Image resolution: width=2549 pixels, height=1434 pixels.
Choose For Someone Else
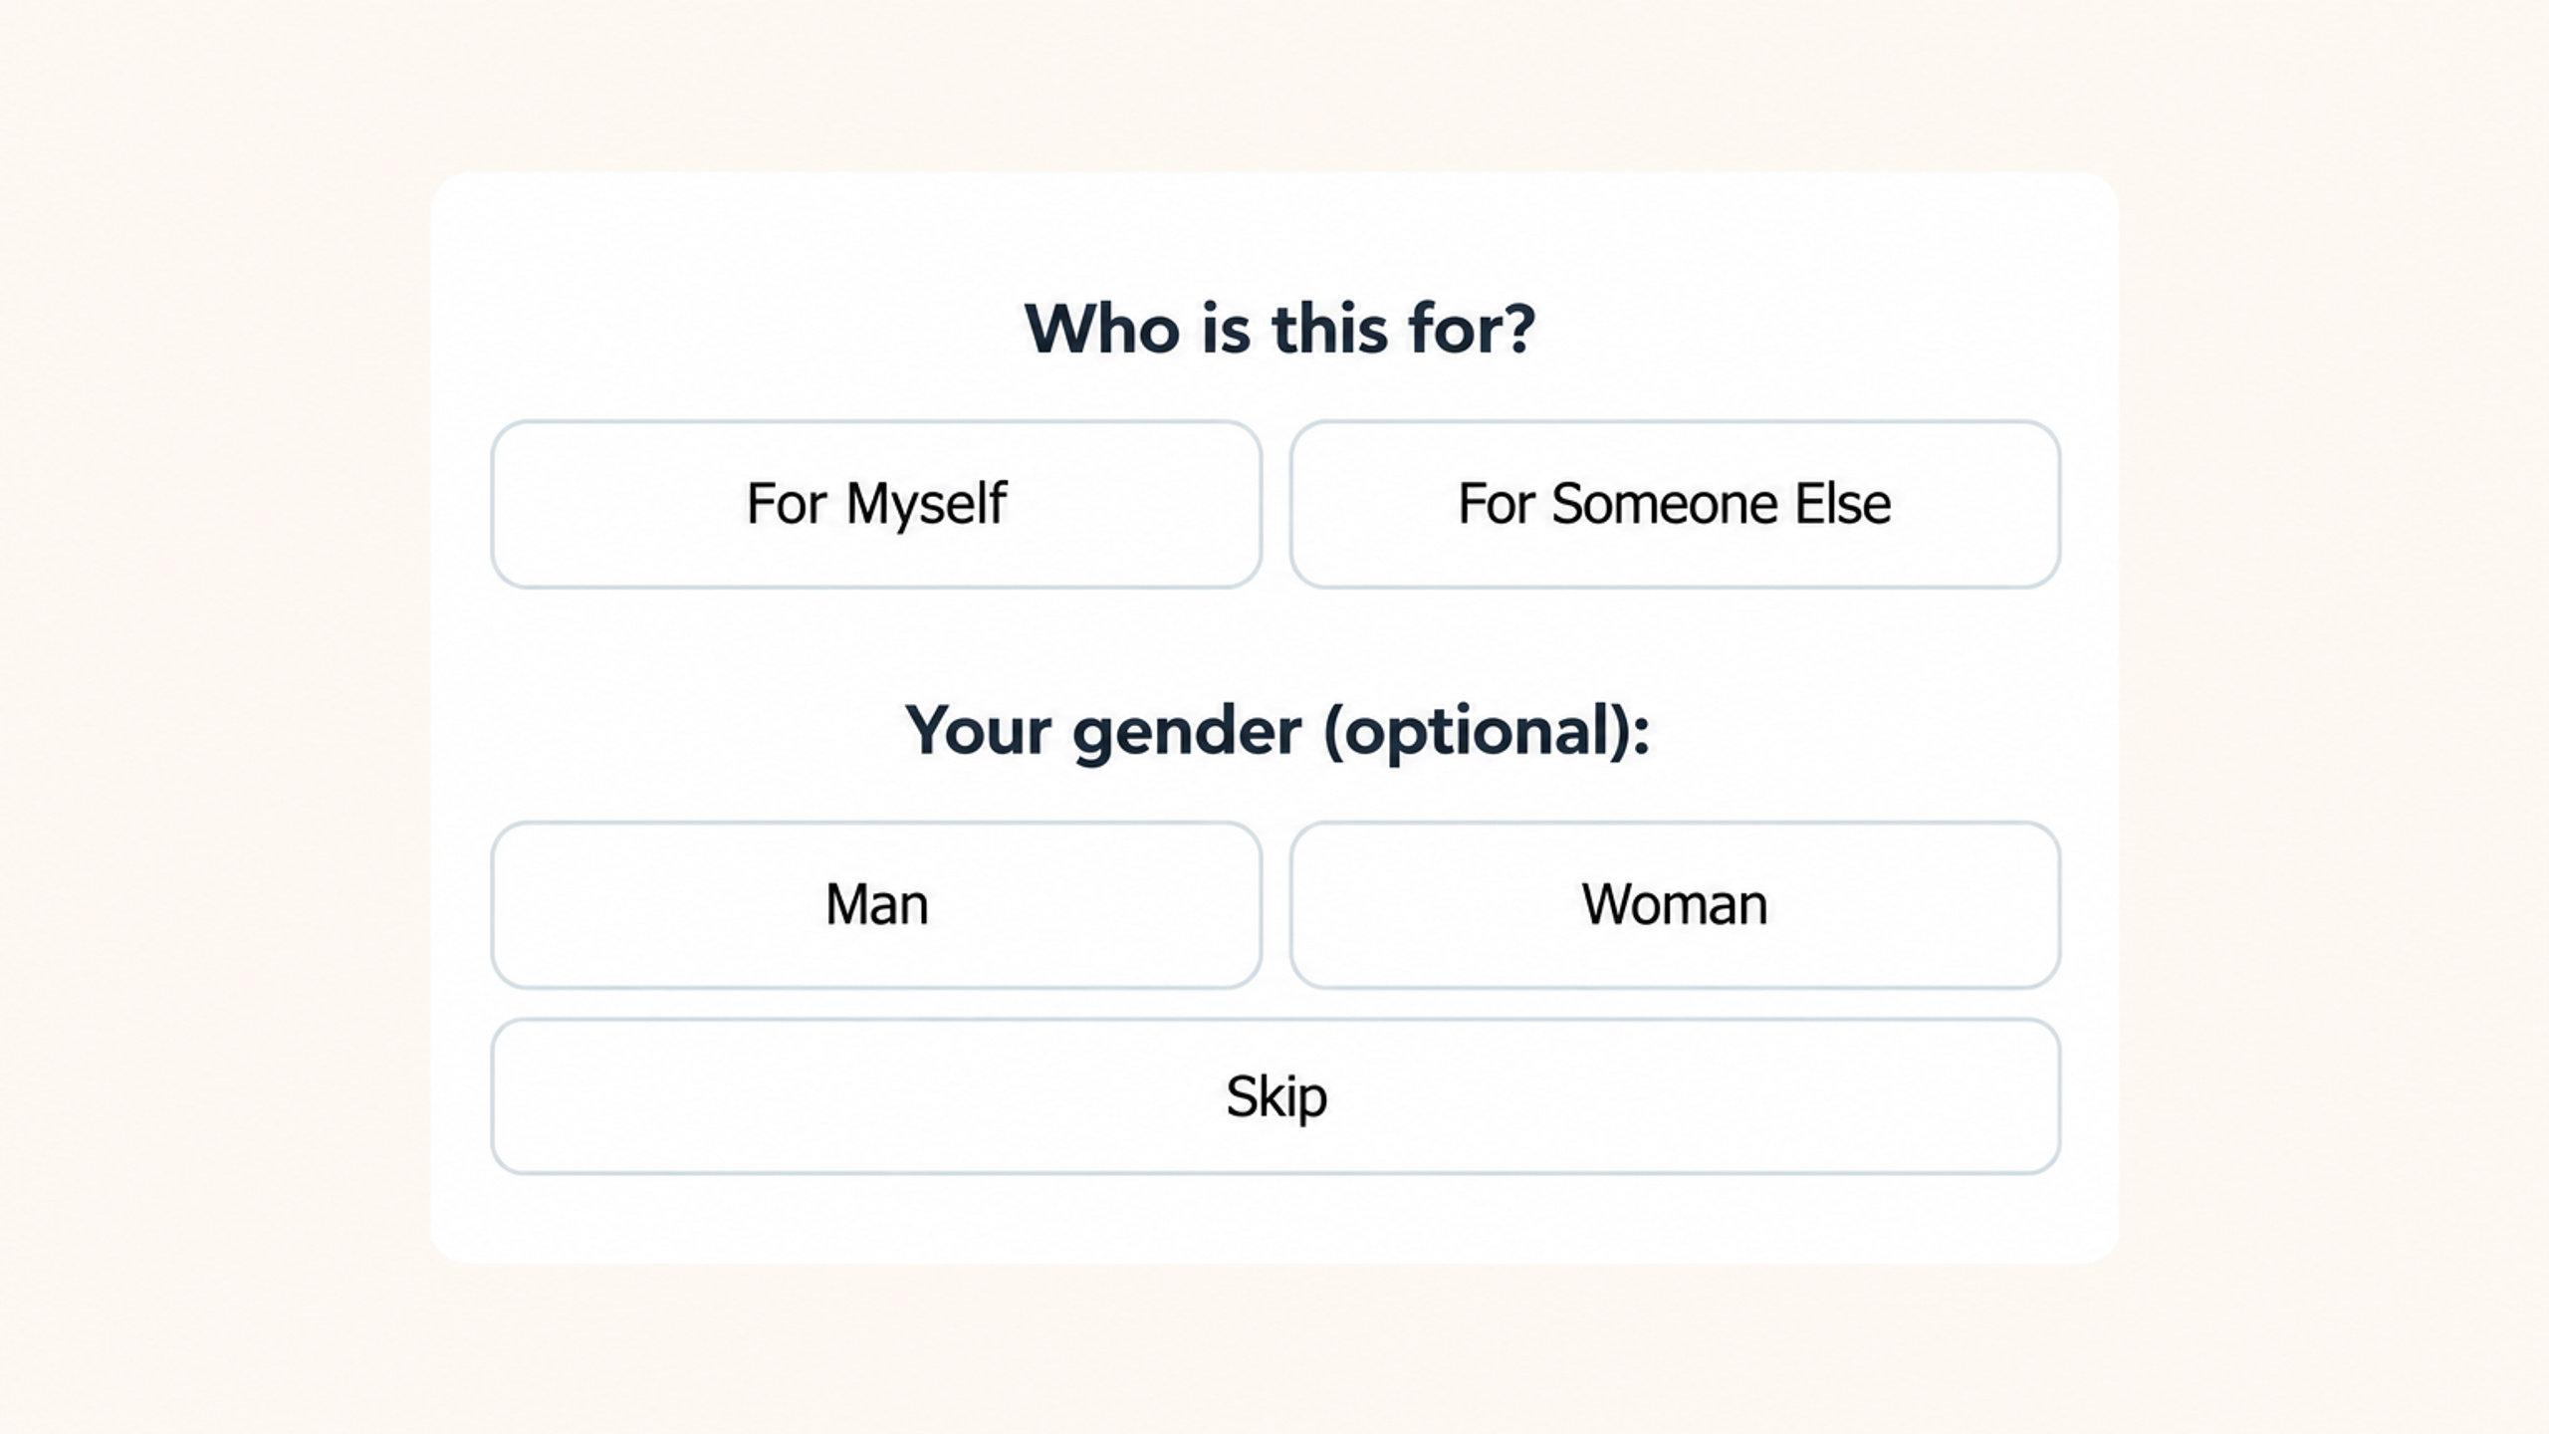click(1675, 504)
